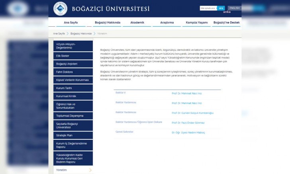Open Öğrenci Hak ve Sorumlulukları sidebar item

coord(73,106)
